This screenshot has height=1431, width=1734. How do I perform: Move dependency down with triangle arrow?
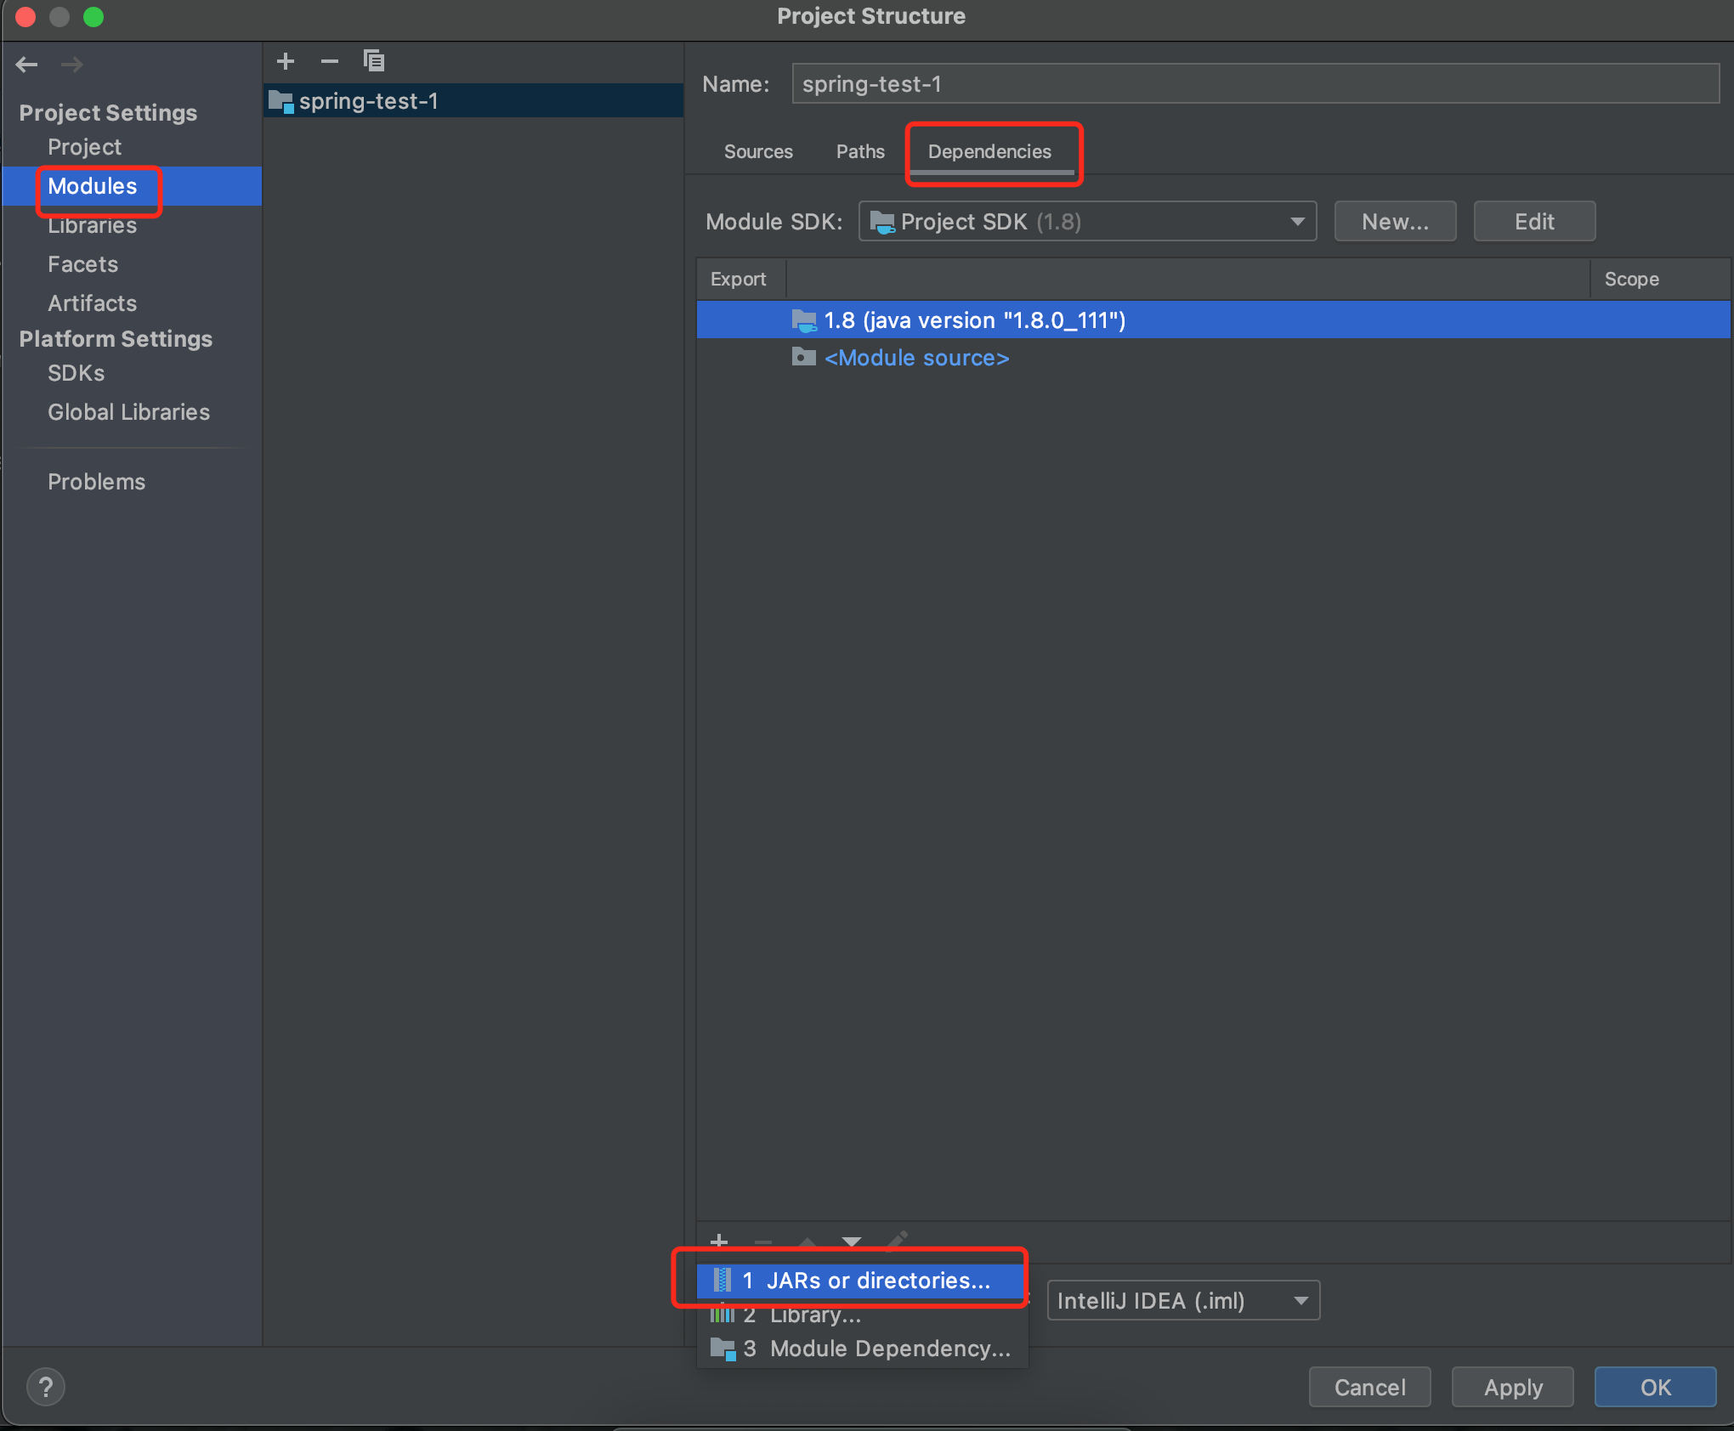tap(851, 1242)
